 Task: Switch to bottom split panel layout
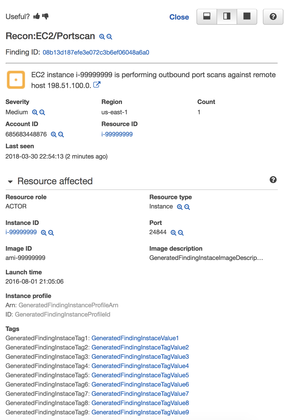[x=207, y=17]
